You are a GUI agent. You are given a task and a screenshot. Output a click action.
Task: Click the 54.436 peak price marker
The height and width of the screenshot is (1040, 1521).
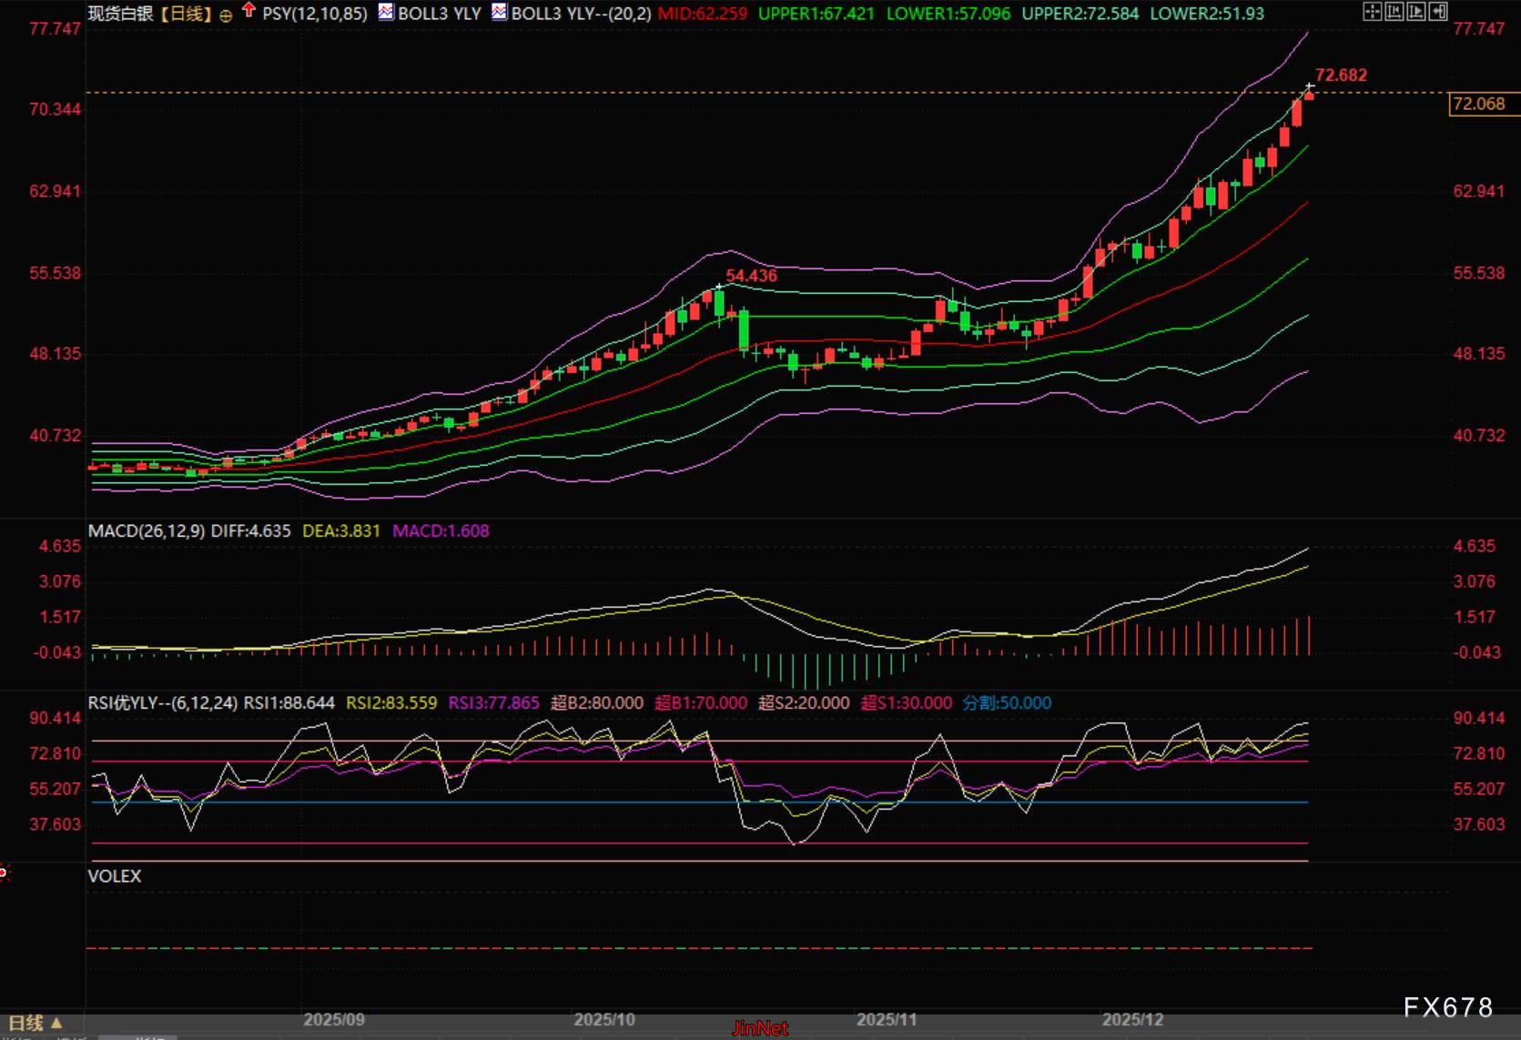click(x=751, y=276)
